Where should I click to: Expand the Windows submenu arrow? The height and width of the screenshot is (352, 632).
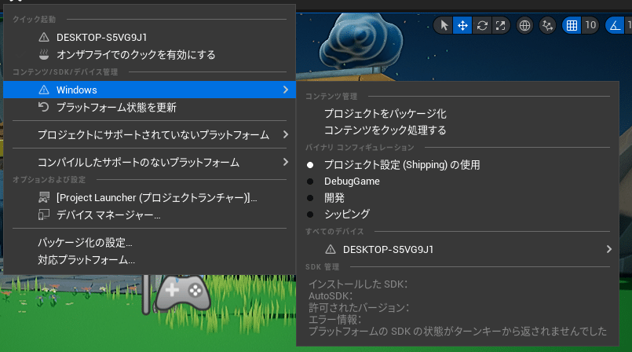pos(286,90)
